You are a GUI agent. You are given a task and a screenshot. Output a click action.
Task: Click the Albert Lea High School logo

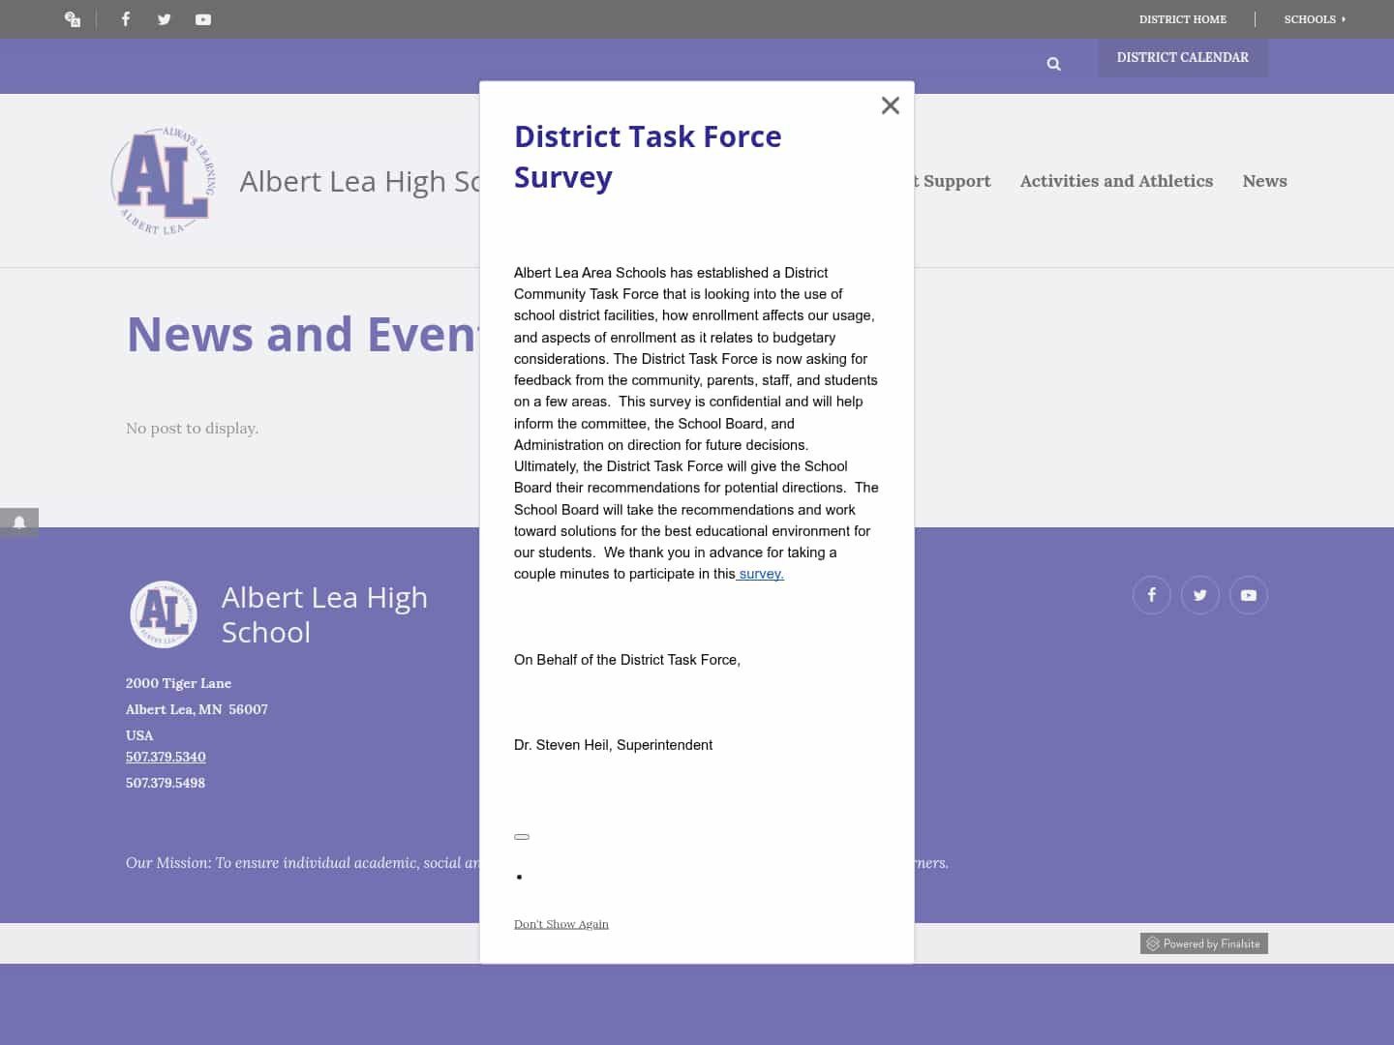[162, 180]
